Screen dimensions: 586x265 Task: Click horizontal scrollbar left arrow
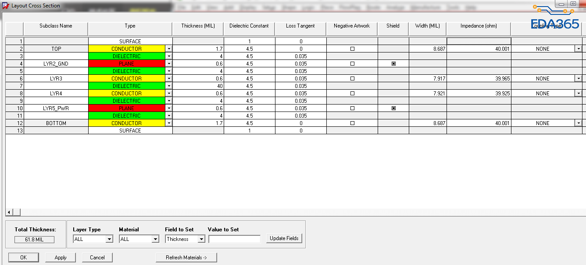click(9, 212)
